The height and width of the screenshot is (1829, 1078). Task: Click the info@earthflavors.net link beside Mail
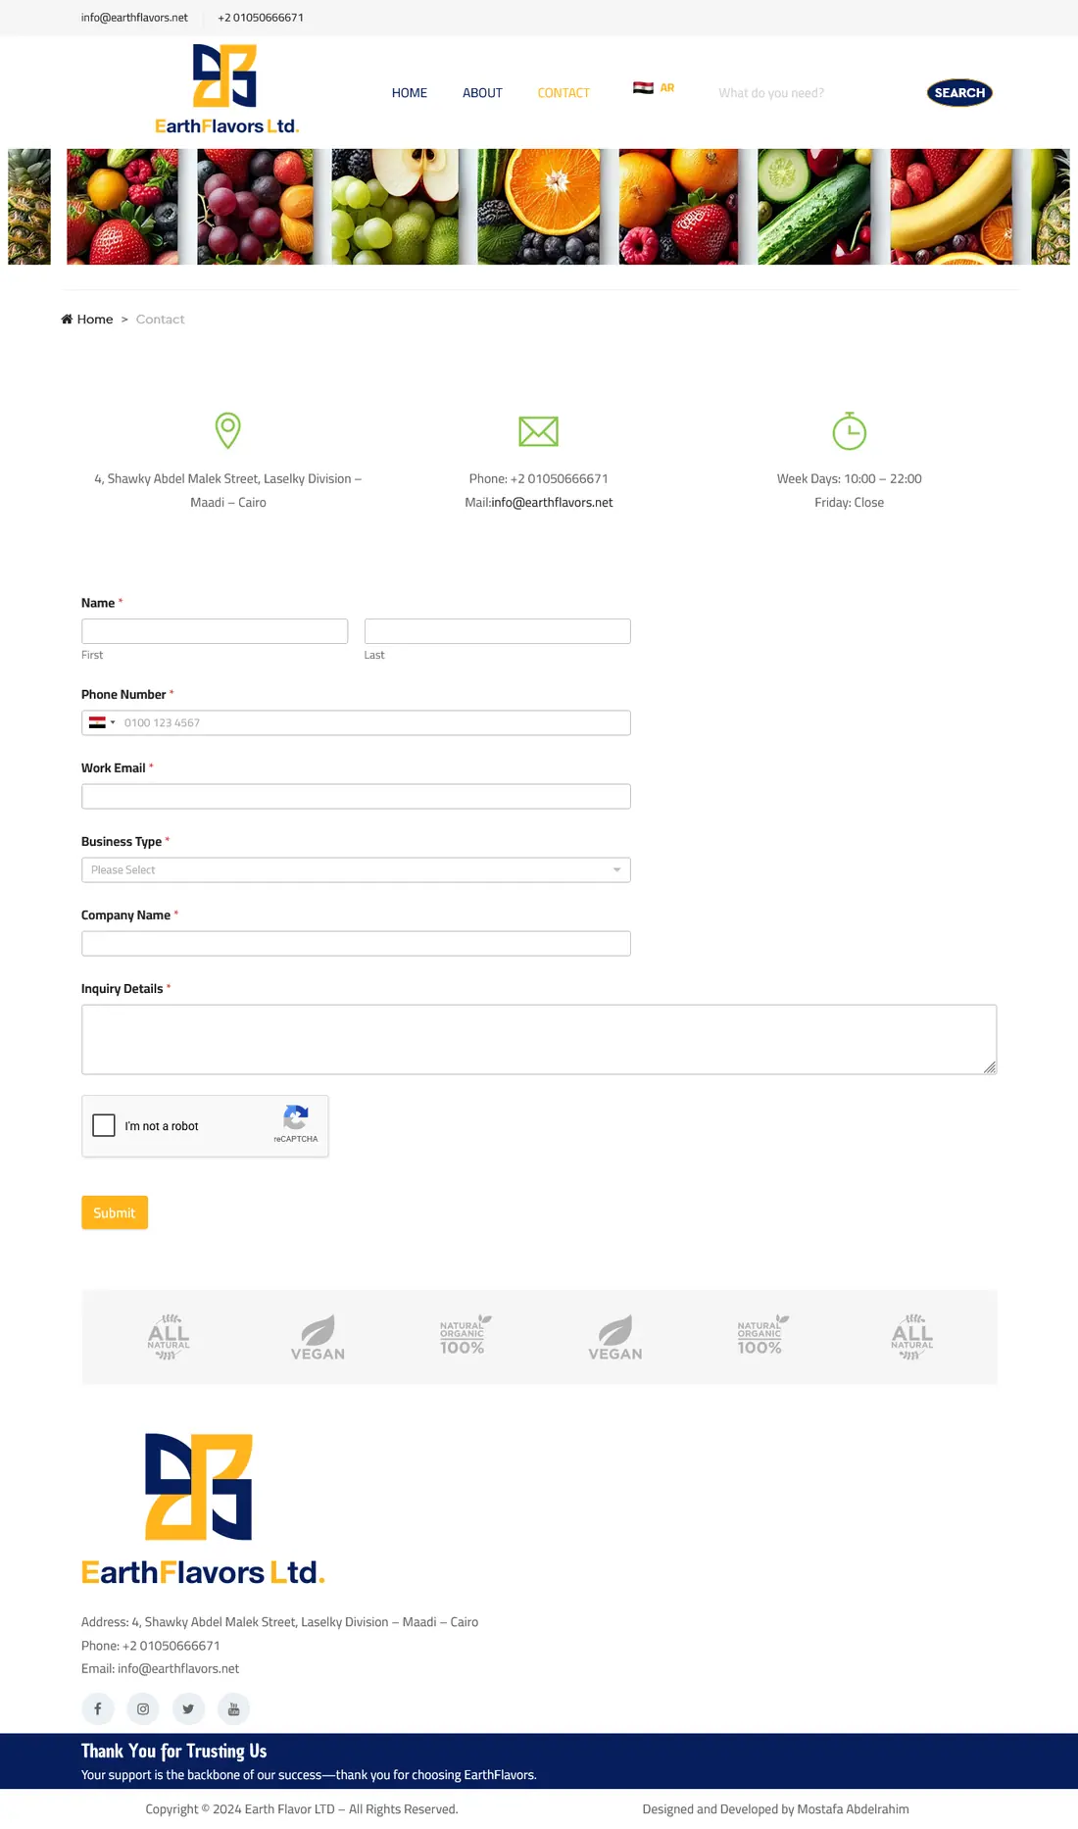pos(552,503)
